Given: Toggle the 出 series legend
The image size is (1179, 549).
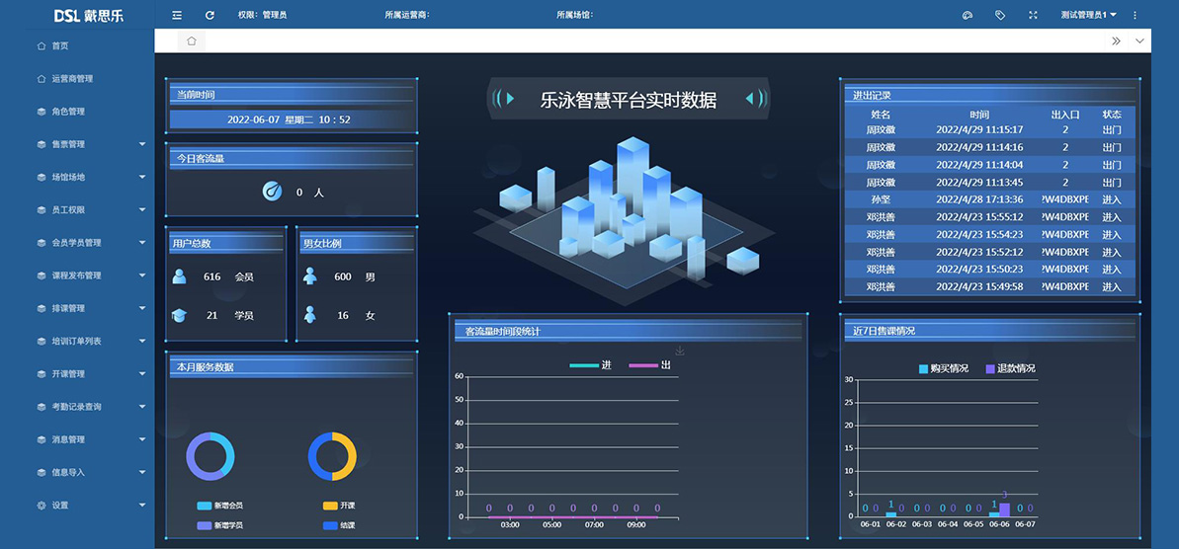Looking at the screenshot, I should (x=650, y=365).
